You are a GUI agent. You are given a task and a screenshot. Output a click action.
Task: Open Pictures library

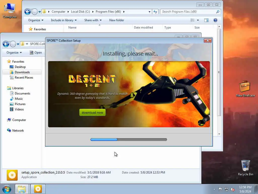20,104
